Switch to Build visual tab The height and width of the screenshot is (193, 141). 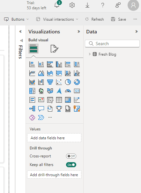point(33,49)
